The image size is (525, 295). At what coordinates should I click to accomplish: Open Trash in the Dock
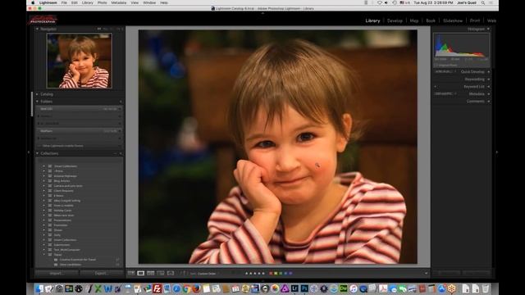[x=486, y=288]
